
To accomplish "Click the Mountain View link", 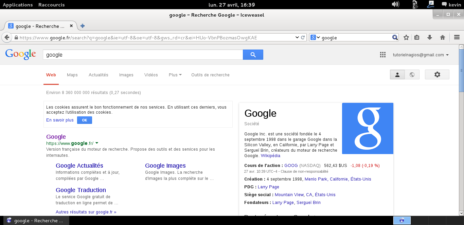I will [289, 195].
